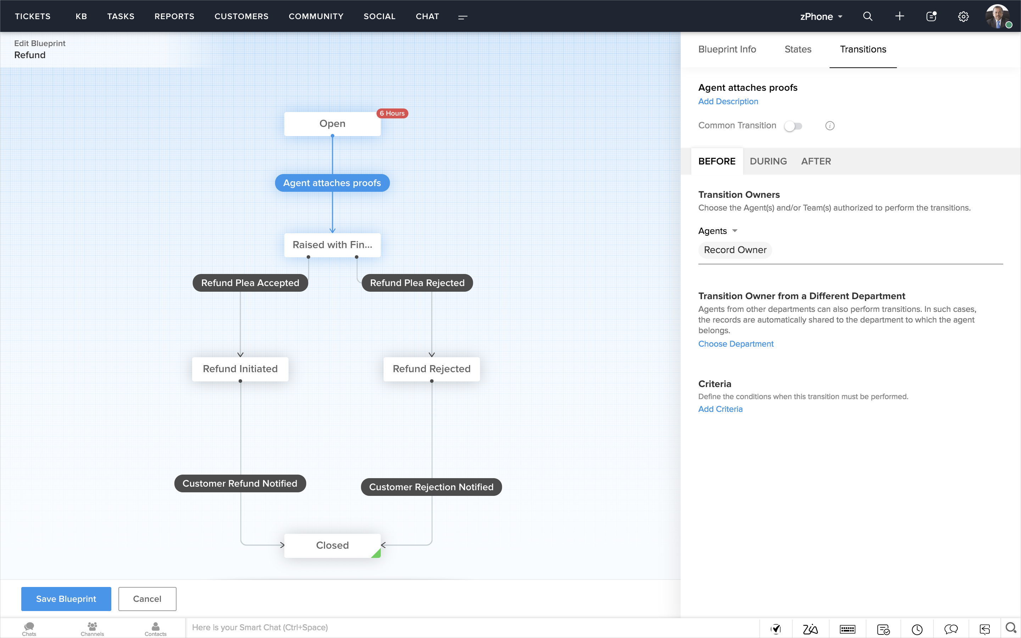Click the keyboard shortcuts icon
The height and width of the screenshot is (638, 1021).
(847, 629)
